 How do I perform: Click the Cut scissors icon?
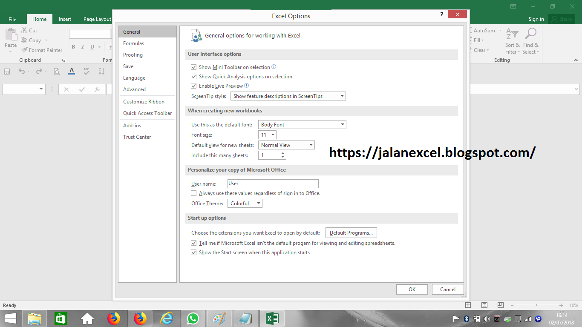(24, 30)
